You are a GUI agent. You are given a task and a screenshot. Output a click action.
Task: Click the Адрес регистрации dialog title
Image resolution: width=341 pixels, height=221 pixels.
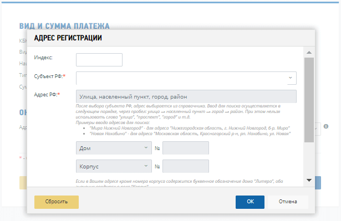point(68,38)
